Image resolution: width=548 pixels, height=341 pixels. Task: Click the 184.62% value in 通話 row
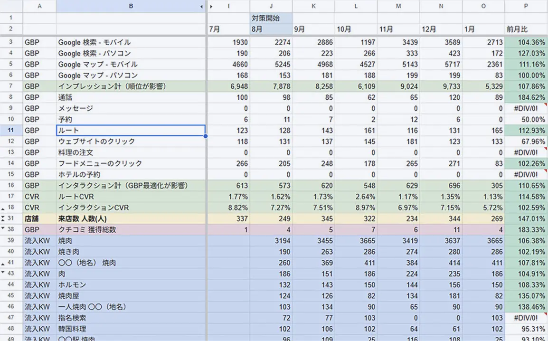[526, 97]
